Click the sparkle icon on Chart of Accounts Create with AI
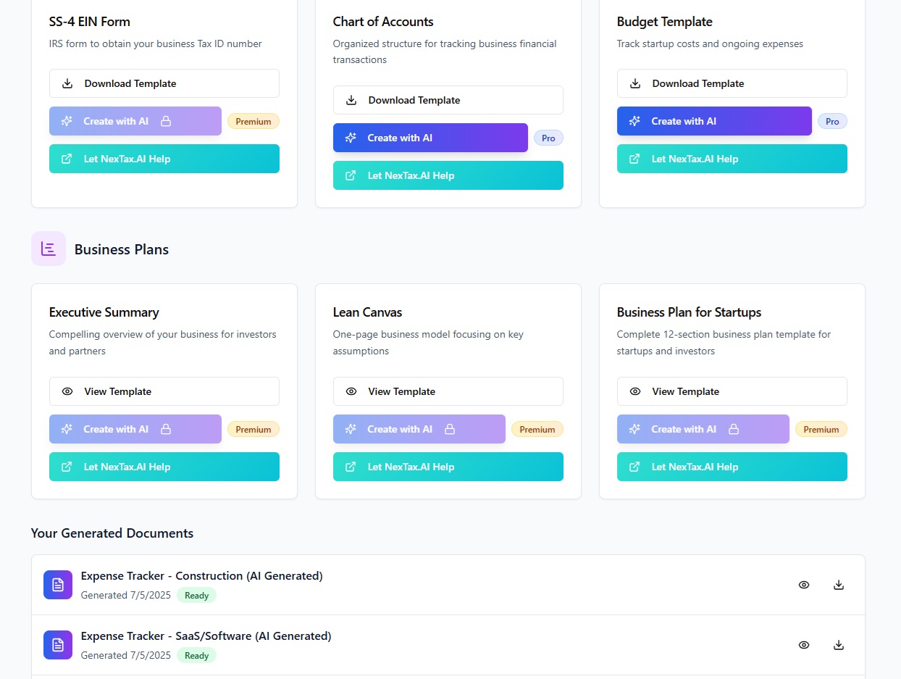Screen dimensions: 901x679 pos(351,138)
